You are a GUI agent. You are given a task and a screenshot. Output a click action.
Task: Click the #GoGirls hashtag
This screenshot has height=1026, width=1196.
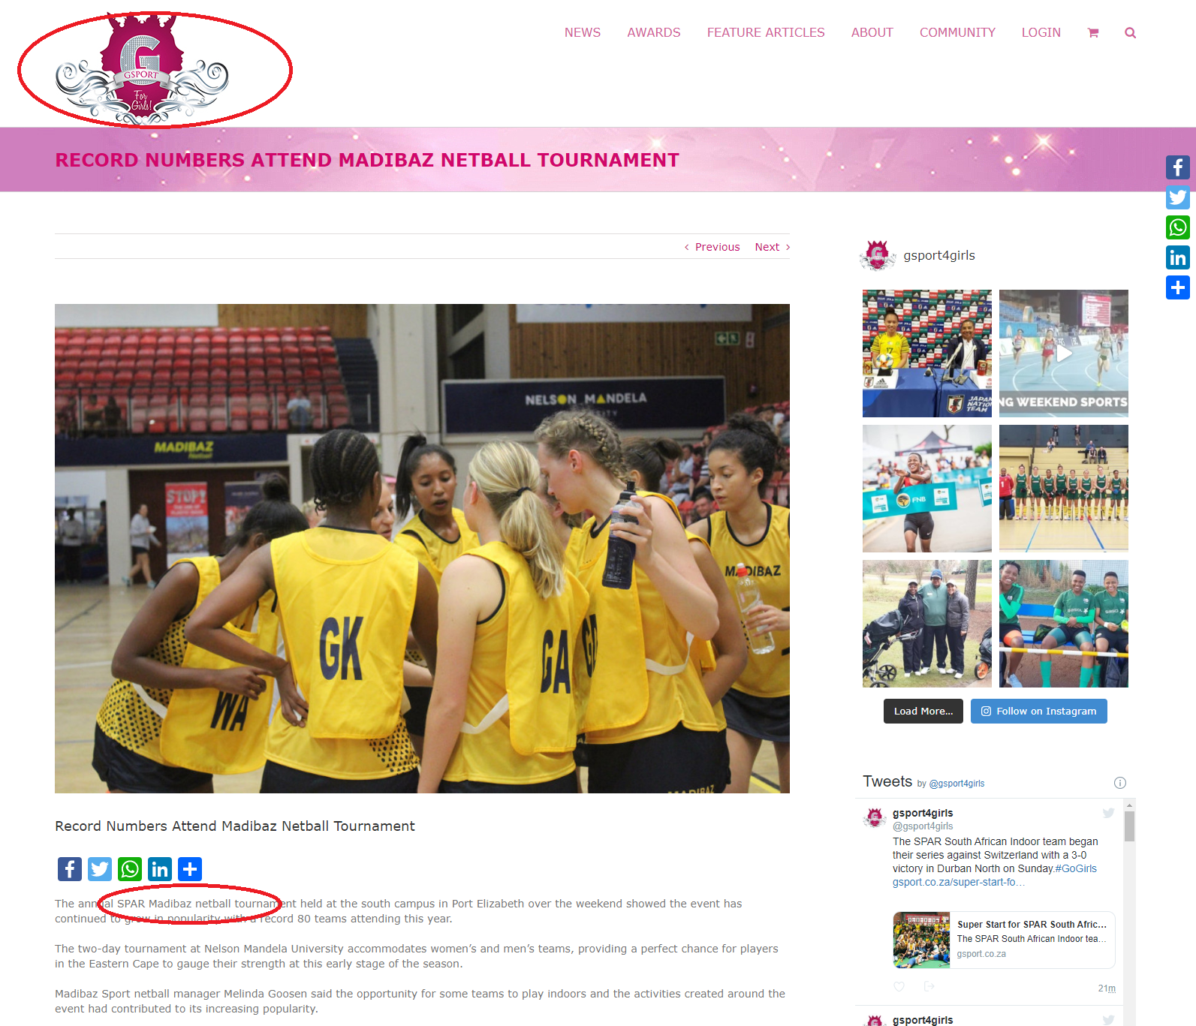click(1076, 868)
